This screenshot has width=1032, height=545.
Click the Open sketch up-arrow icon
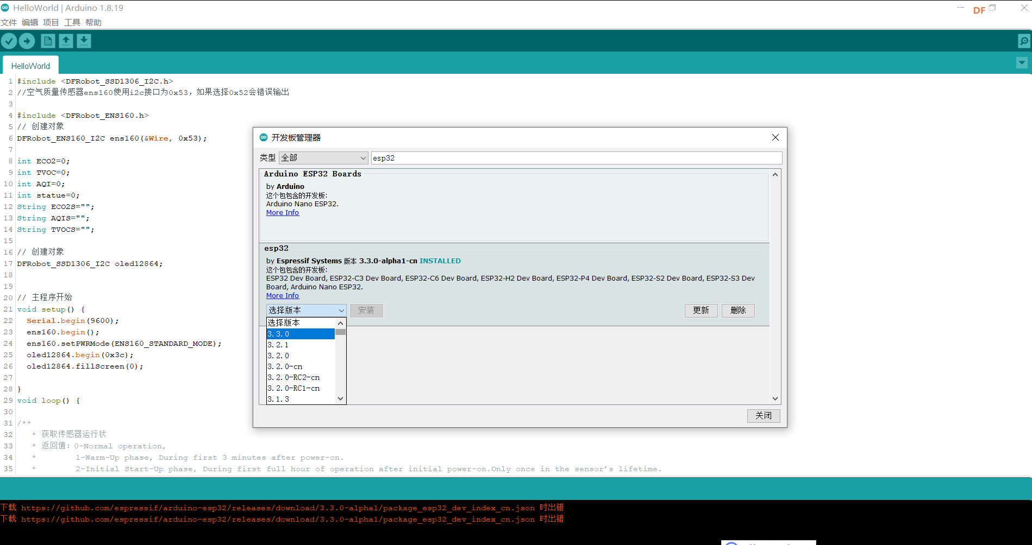(x=66, y=41)
